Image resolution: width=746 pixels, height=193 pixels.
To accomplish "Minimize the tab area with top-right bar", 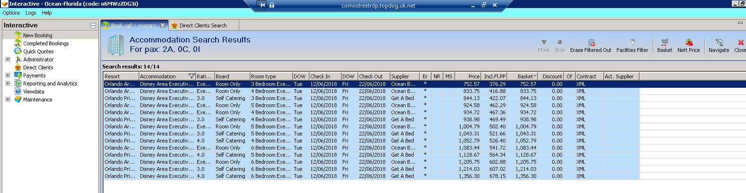I will (x=740, y=23).
